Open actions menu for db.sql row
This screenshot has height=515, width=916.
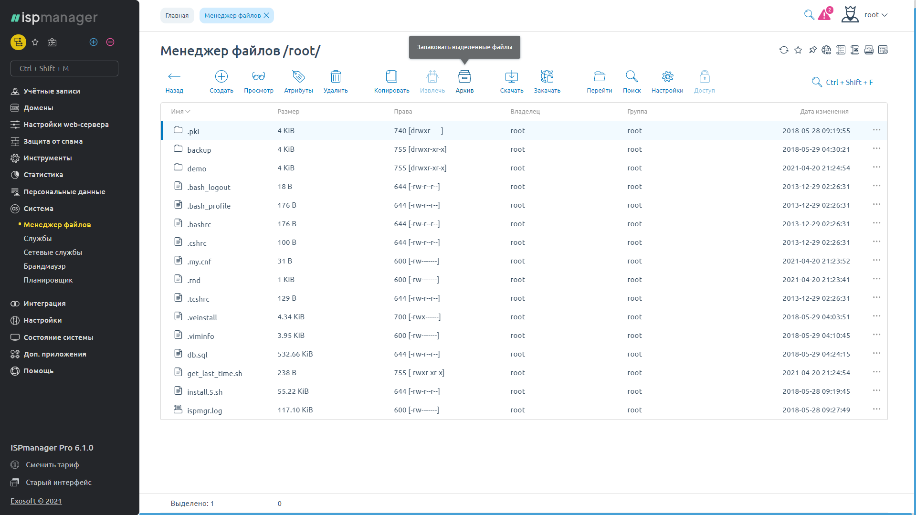click(876, 354)
